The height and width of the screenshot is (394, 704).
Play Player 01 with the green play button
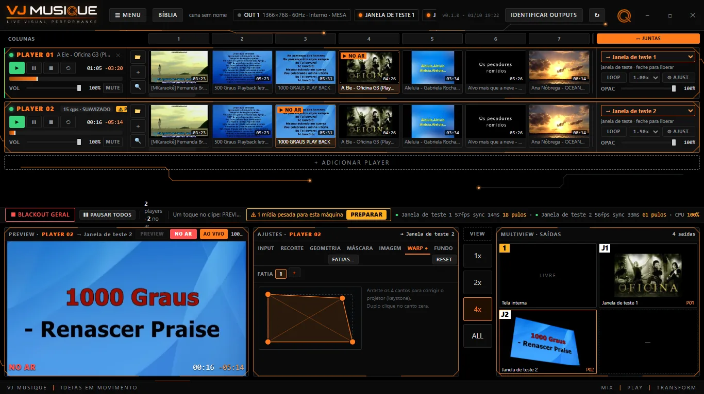point(17,68)
